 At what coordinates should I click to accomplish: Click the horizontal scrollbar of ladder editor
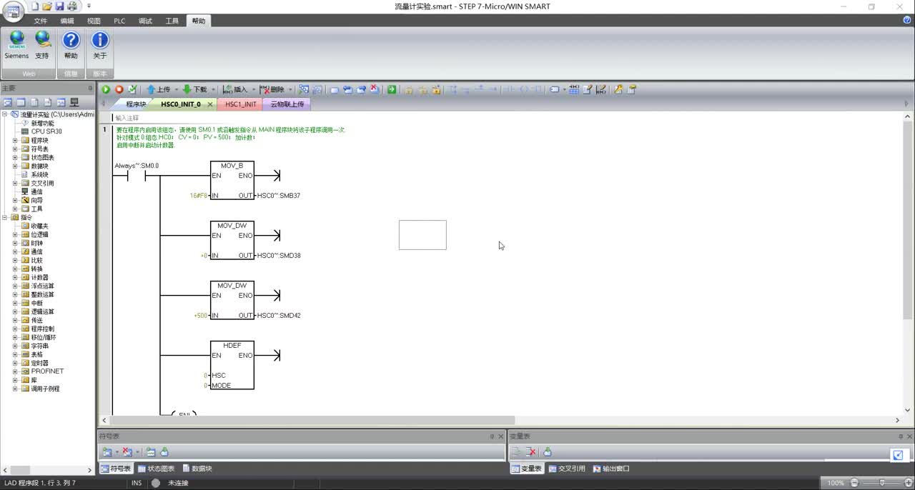point(311,420)
